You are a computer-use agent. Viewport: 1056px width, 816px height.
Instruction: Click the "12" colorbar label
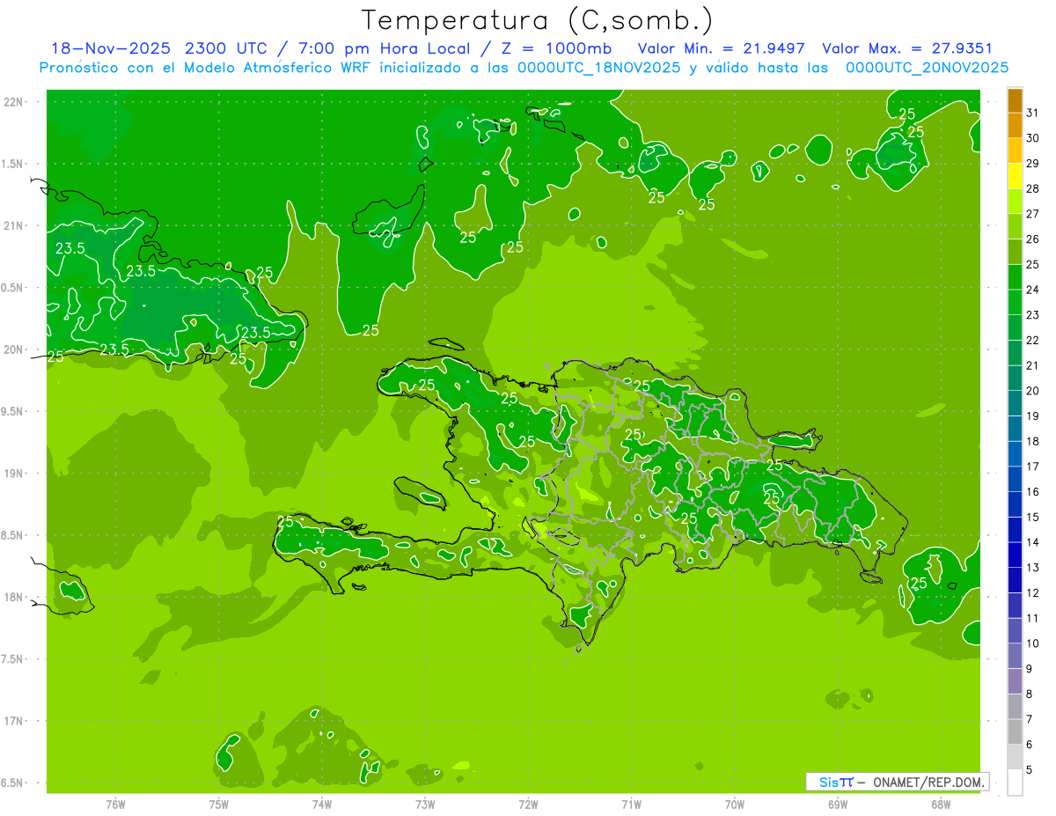click(x=1032, y=593)
